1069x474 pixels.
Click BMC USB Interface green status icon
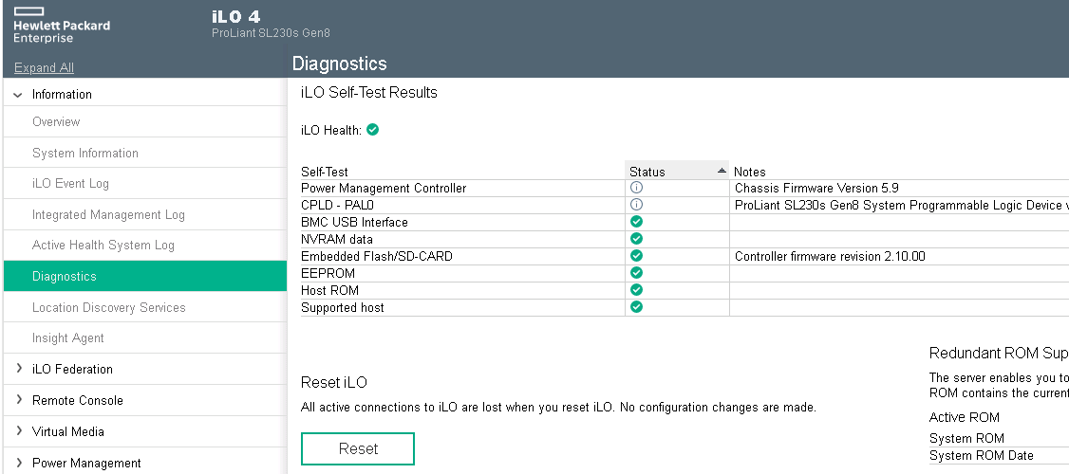point(637,222)
